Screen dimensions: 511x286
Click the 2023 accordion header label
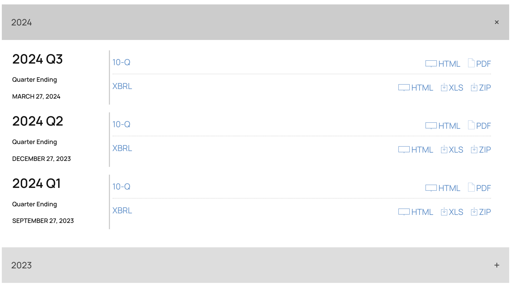pos(22,265)
